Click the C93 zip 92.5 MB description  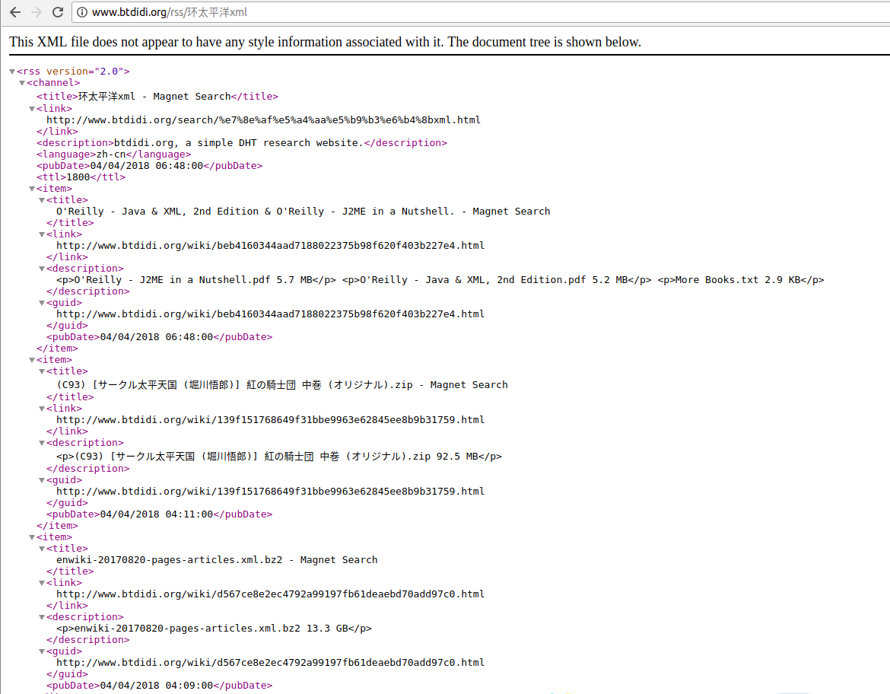[278, 457]
